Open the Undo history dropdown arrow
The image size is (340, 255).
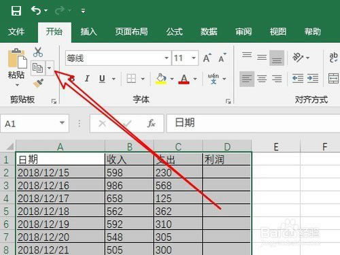(46, 11)
